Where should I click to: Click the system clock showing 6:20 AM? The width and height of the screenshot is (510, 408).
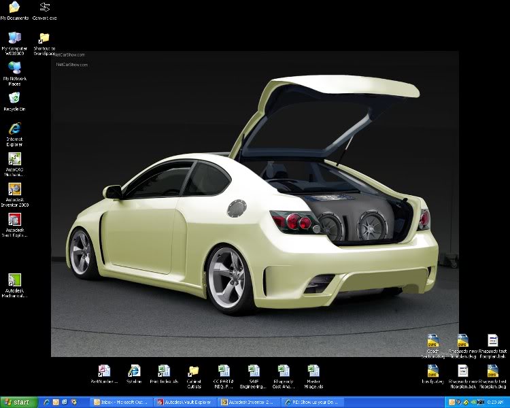point(495,403)
